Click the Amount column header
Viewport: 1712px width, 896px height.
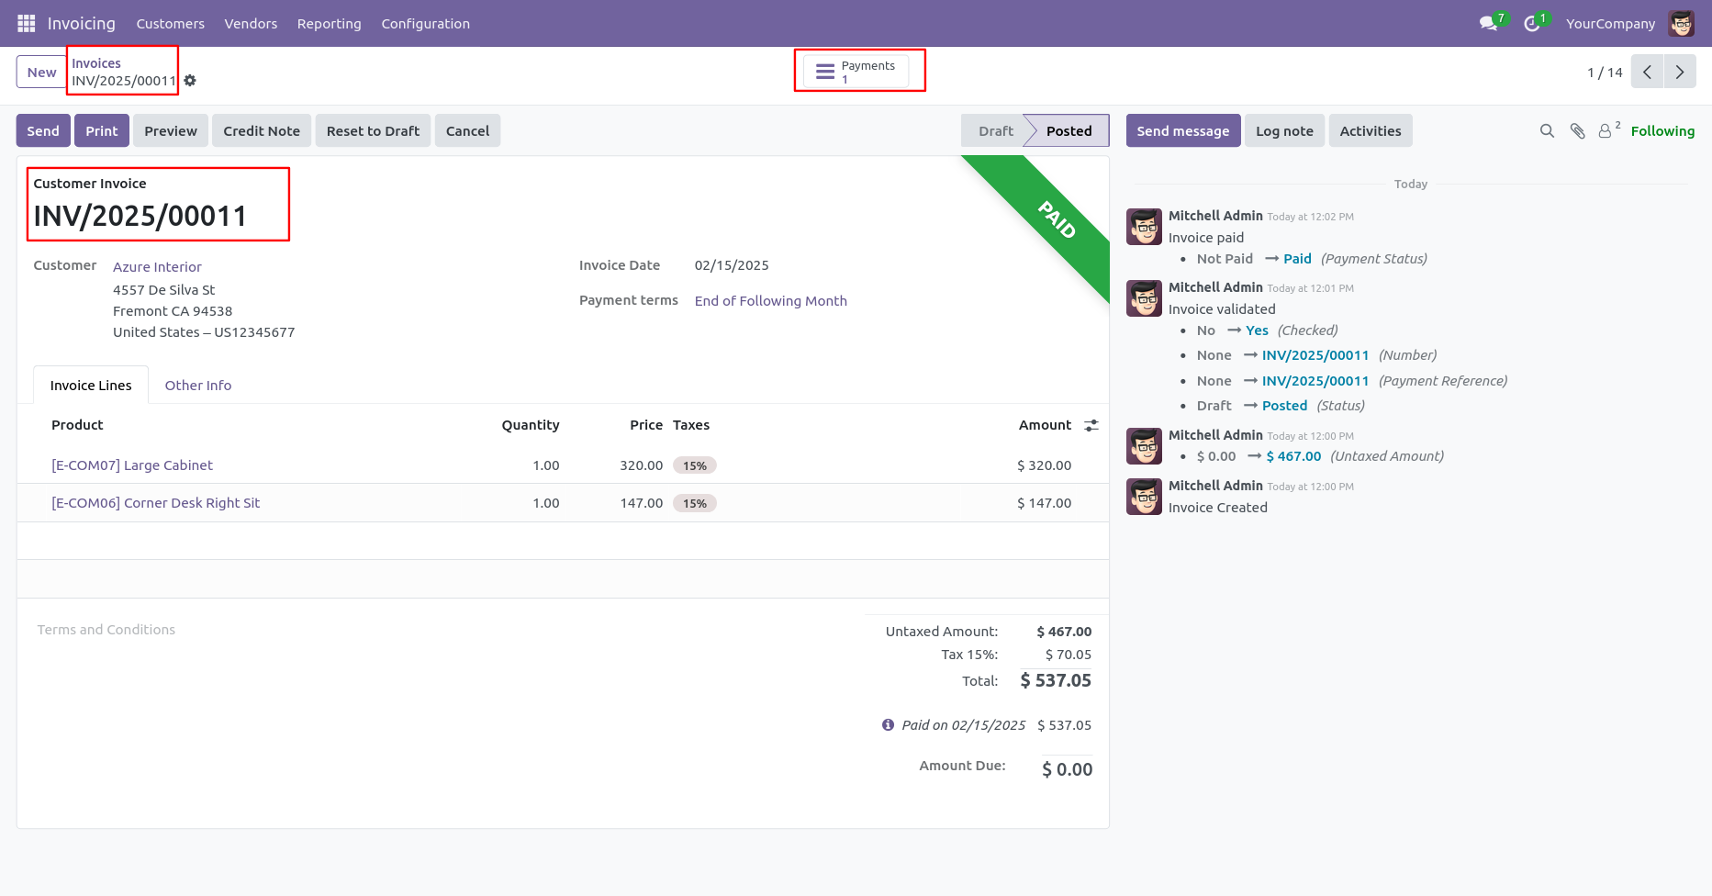[1045, 425]
